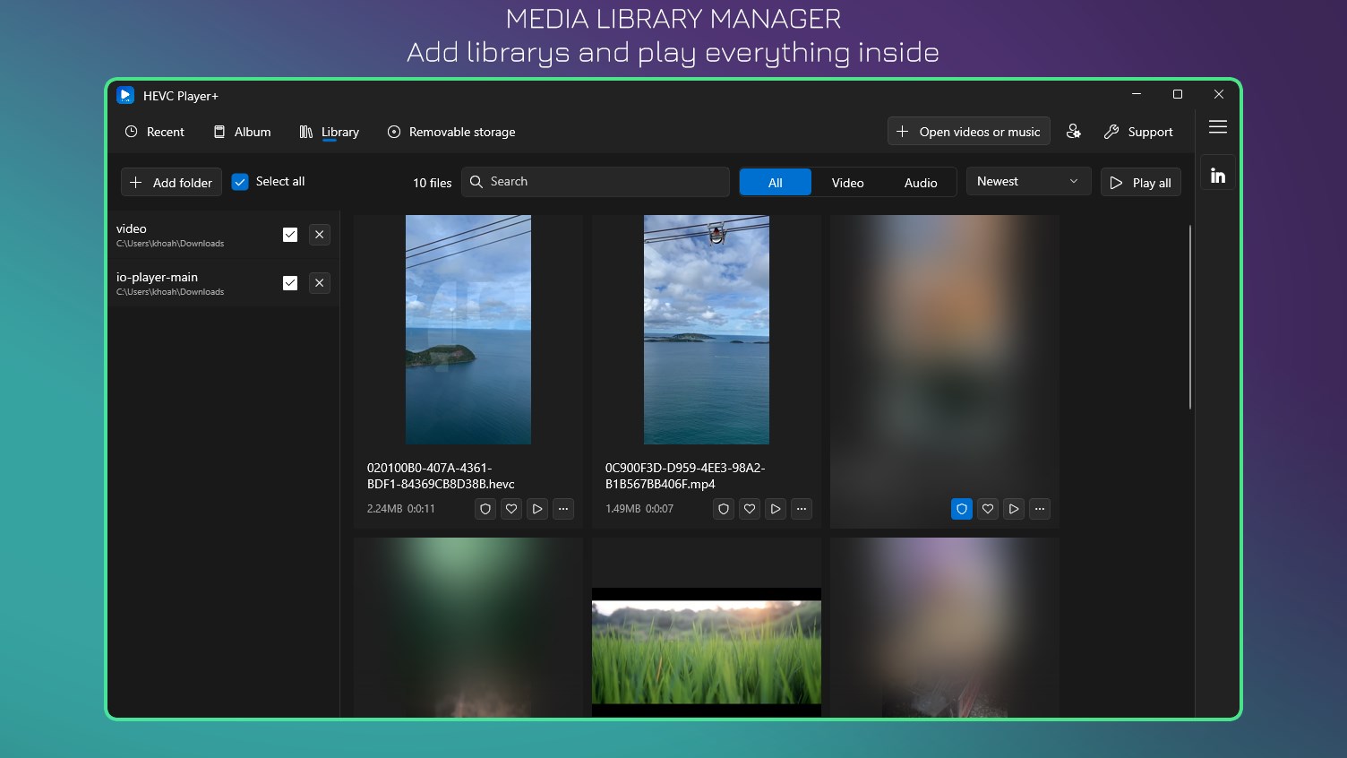1347x758 pixels.
Task: Toggle the highlighted blue shield icon
Action: tap(962, 509)
